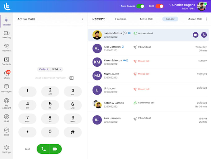Screen dimensions: 211x159
Task: Click the voicemail icon below keypad
Action: [x=27, y=149]
